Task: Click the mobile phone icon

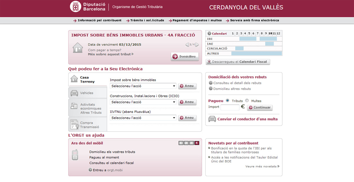Action: coord(75,155)
